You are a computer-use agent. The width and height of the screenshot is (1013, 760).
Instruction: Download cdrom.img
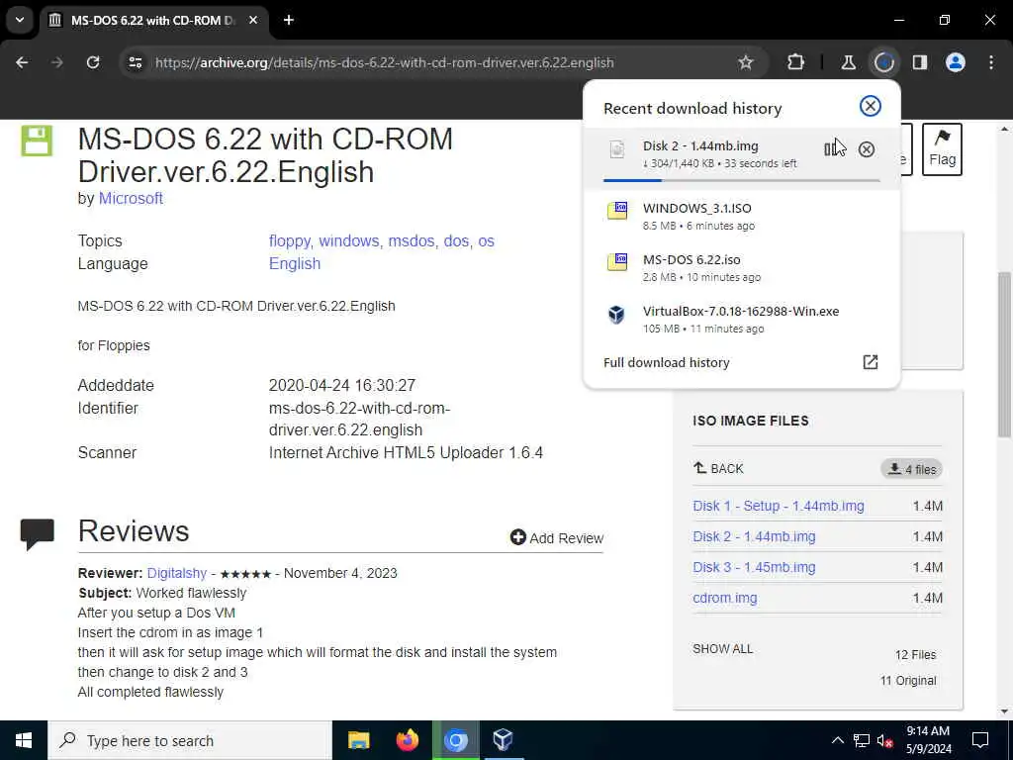[725, 598]
